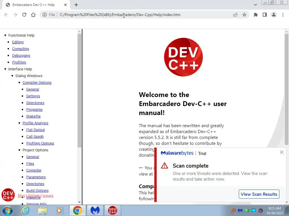Open a new browser tab

click(x=76, y=5)
